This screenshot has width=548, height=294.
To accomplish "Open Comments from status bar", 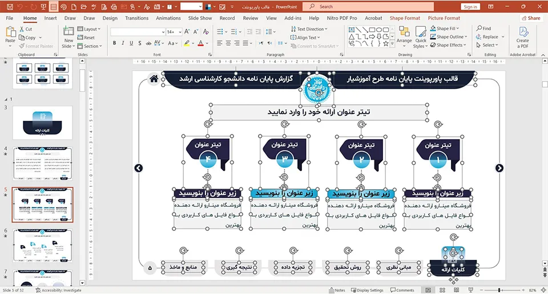I will point(402,290).
